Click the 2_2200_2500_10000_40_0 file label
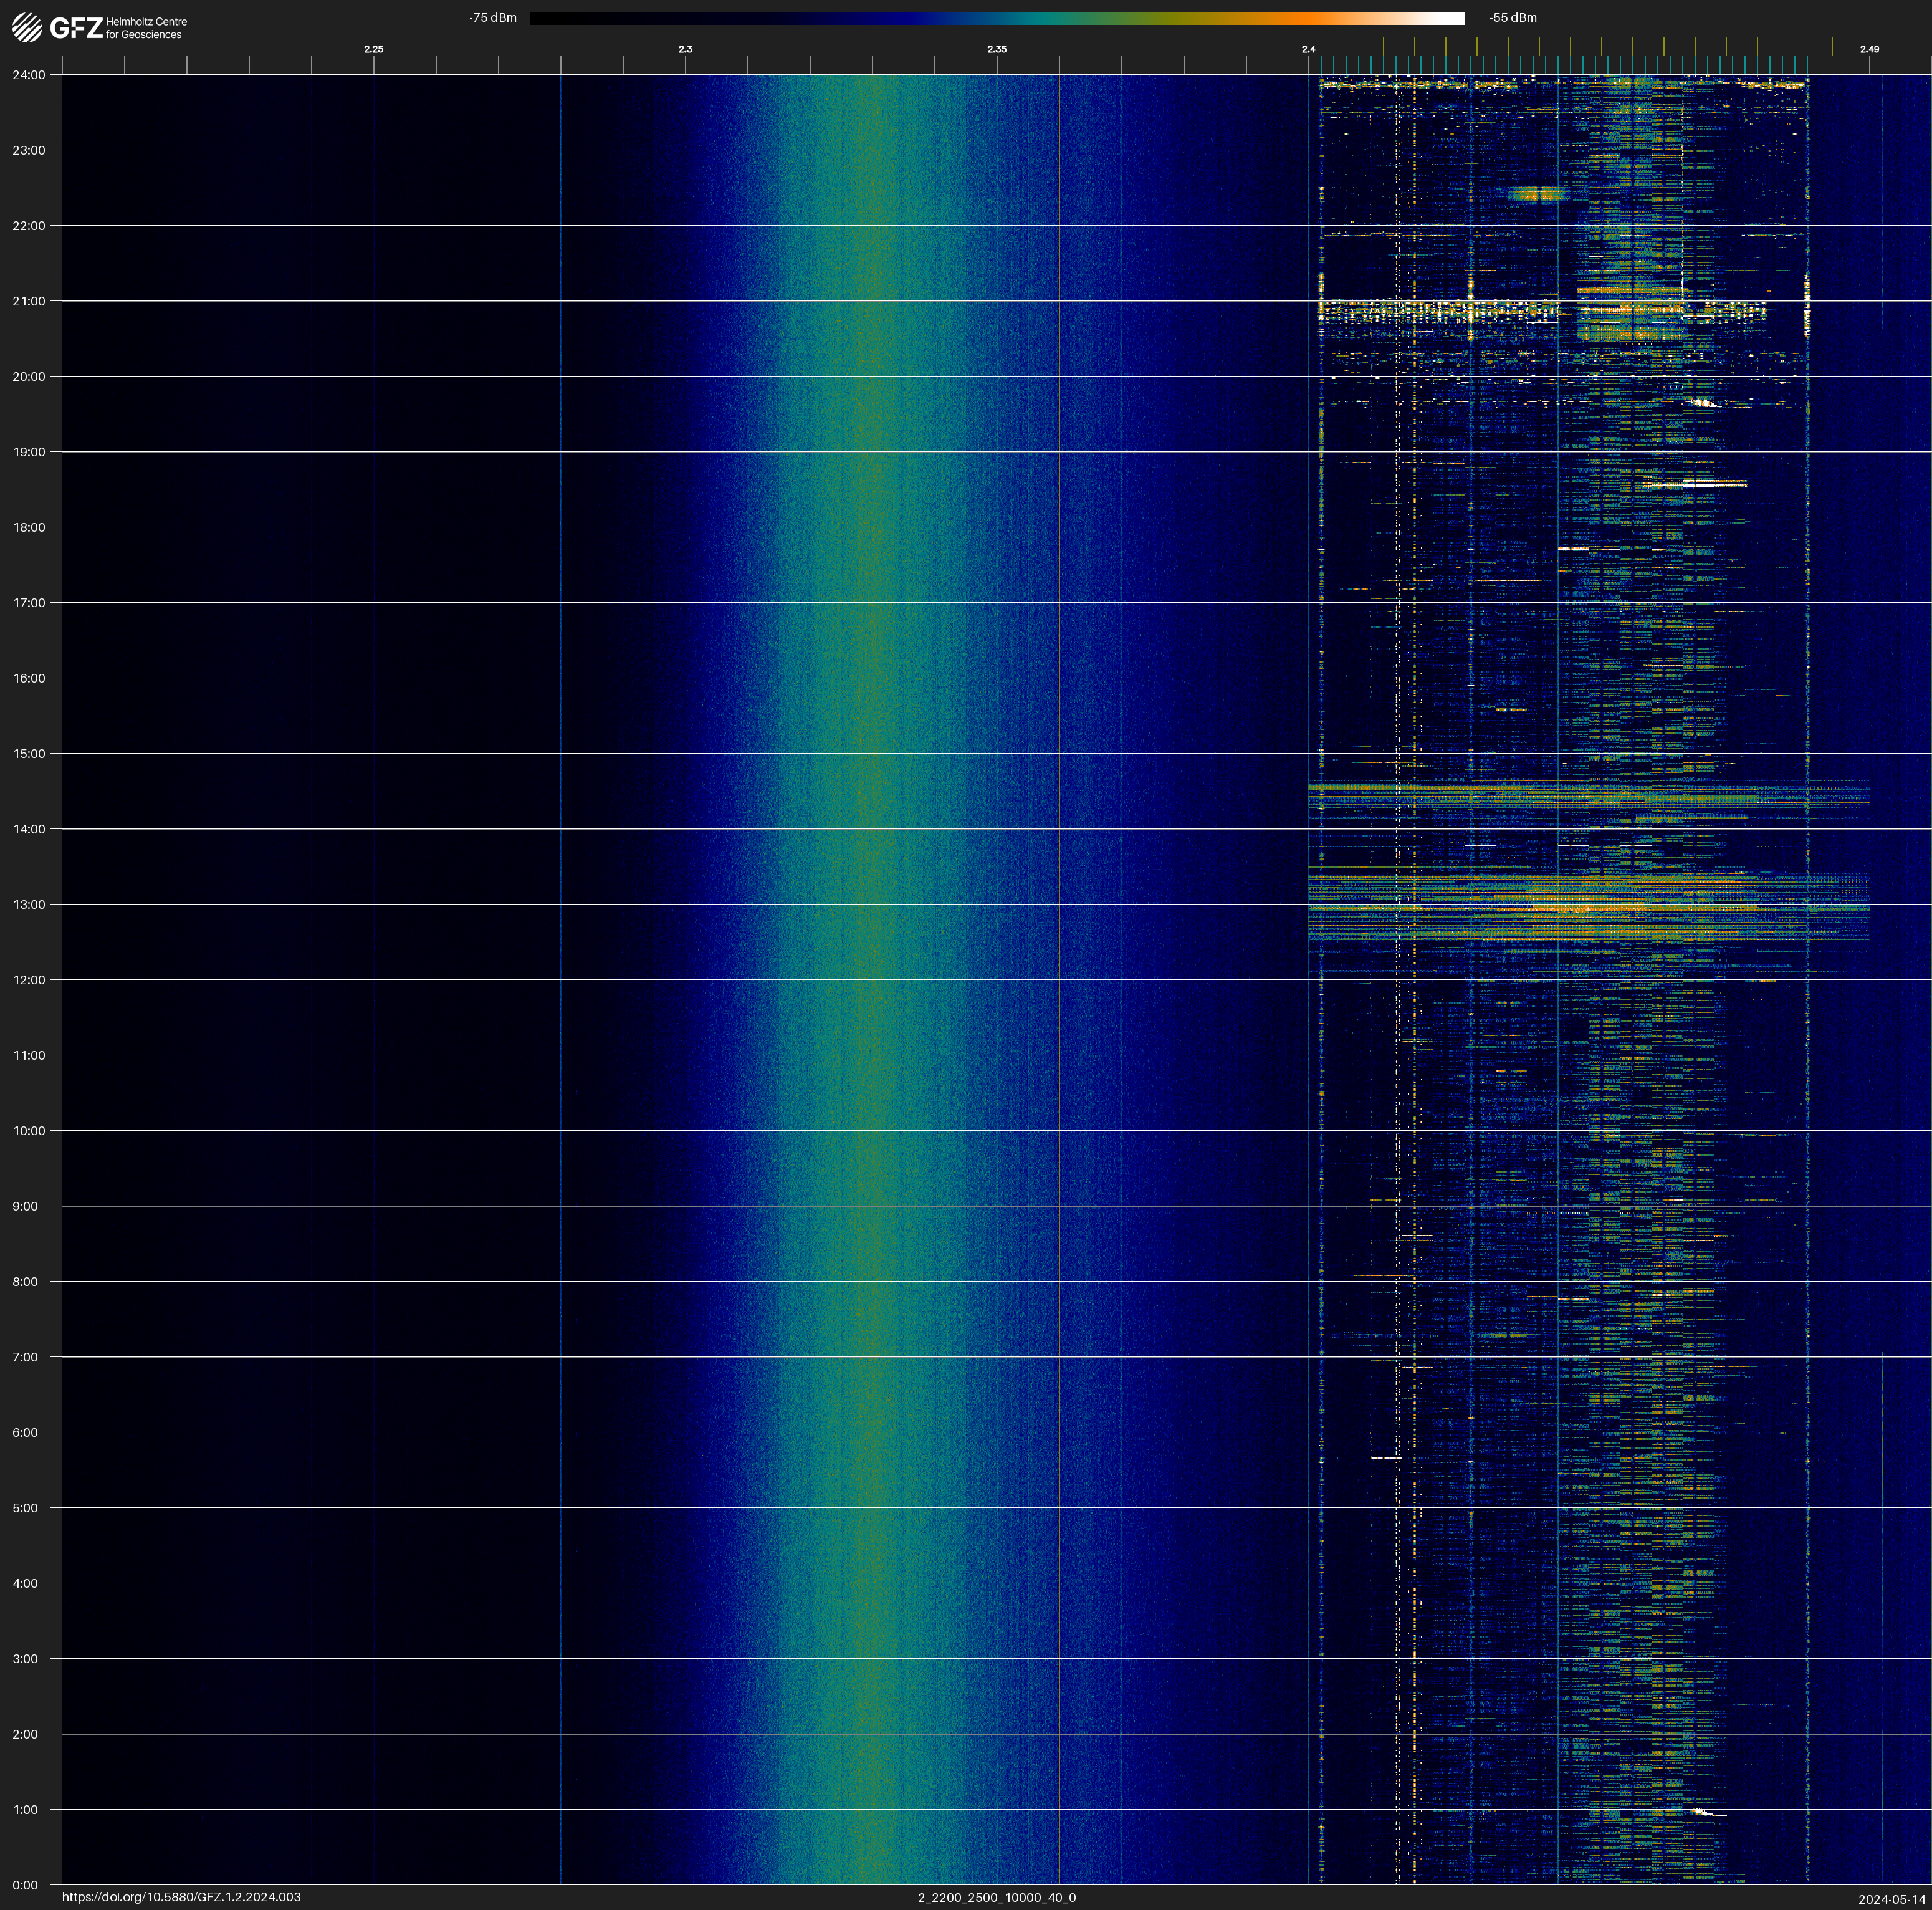 (x=996, y=1897)
